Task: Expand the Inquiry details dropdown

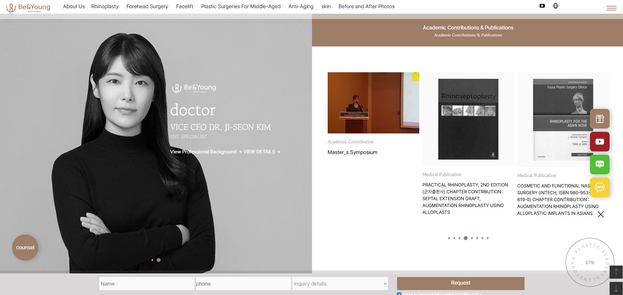Action: 340,284
